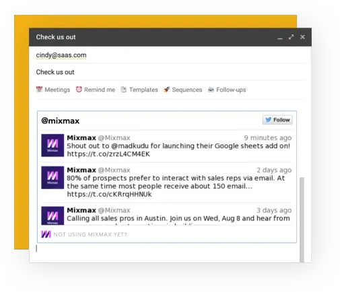Click the Mixmax avatar on the first tweet
This screenshot has height=292, width=340.
click(53, 145)
